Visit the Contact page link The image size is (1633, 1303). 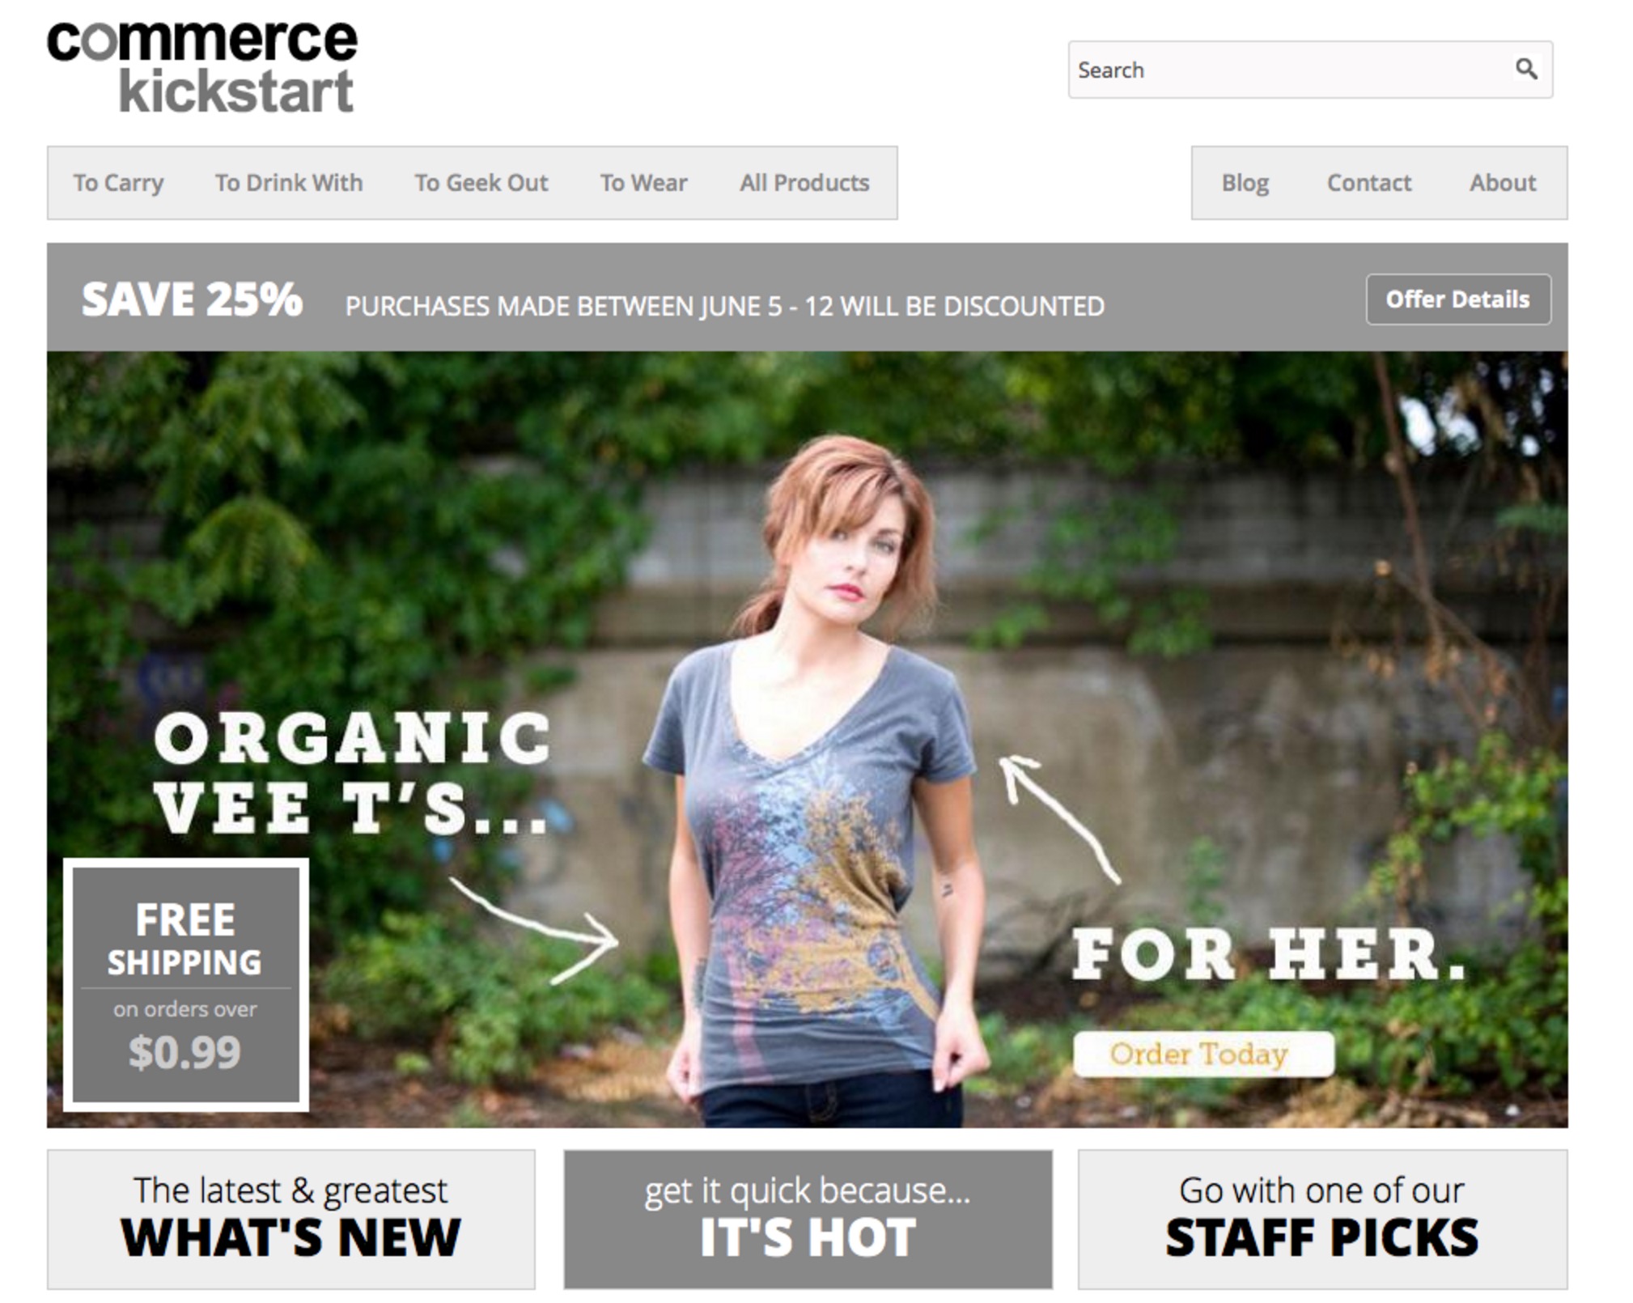[x=1368, y=183]
